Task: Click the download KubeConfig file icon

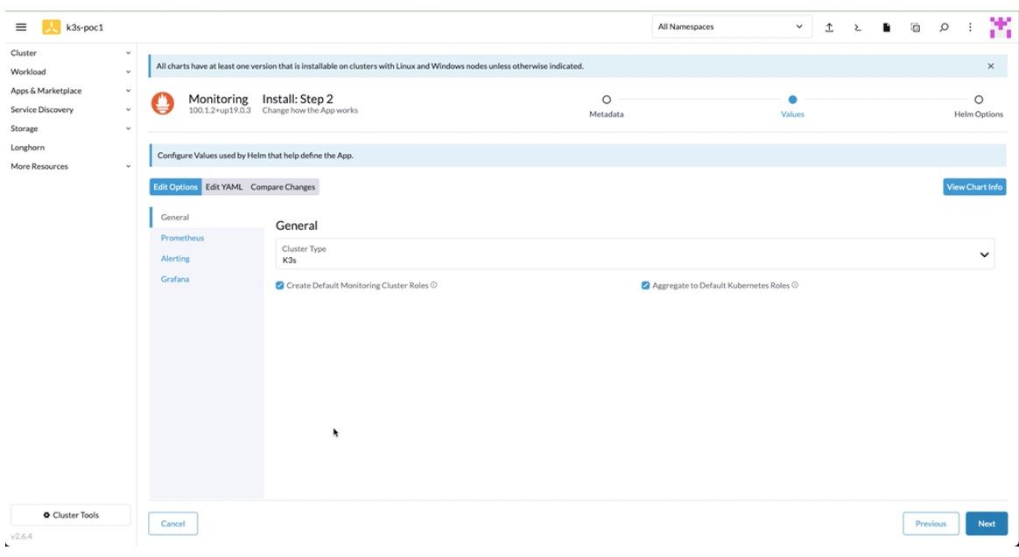Action: (x=885, y=27)
